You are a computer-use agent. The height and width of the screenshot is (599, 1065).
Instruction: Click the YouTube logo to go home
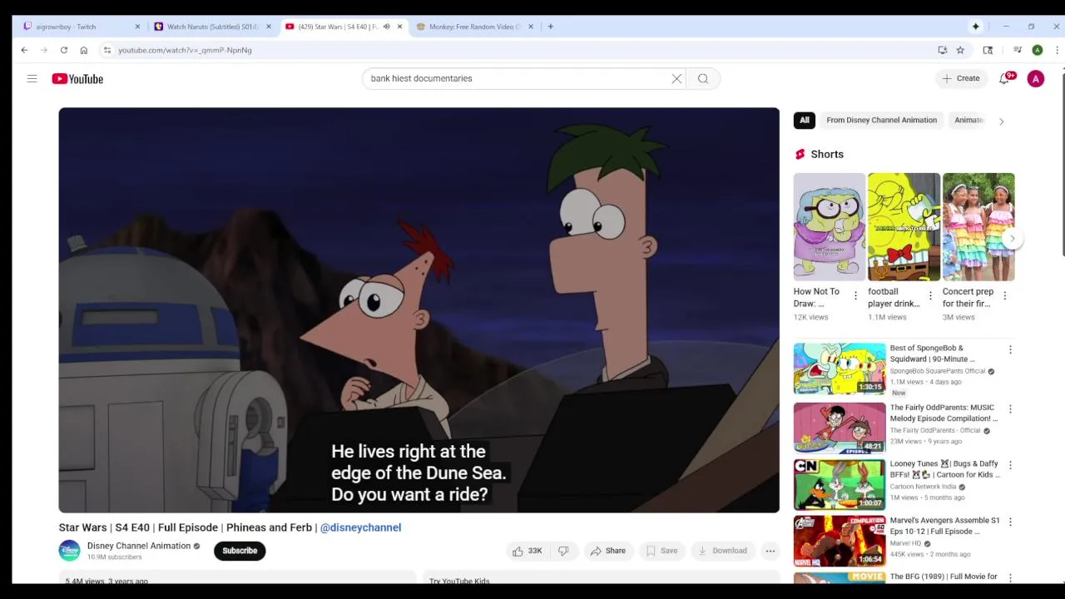tap(77, 79)
